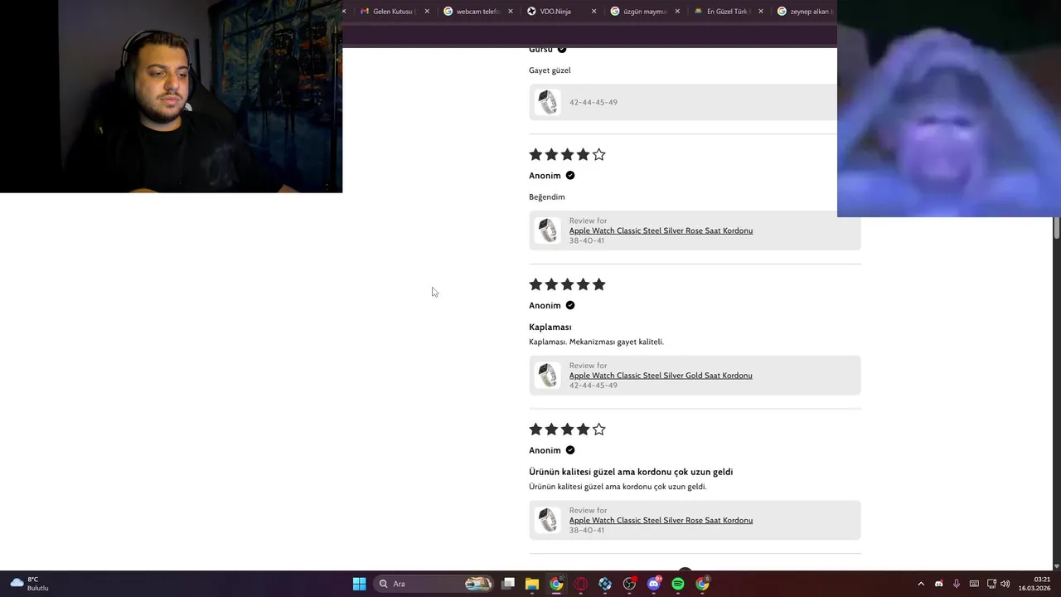Switch to the webcam telefon search tab
This screenshot has height=597, width=1061.
[x=477, y=12]
